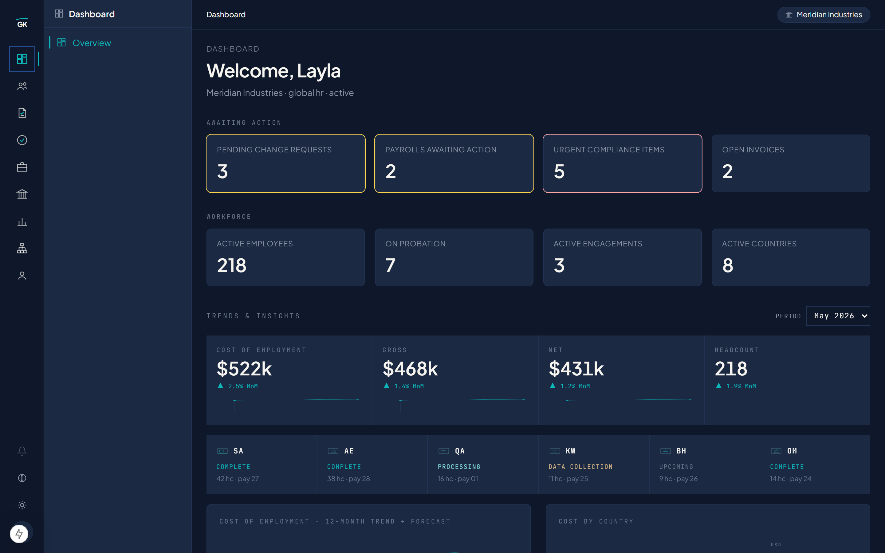Open the Meridian Industries company selector
Image resolution: width=885 pixels, height=553 pixels.
coord(824,15)
